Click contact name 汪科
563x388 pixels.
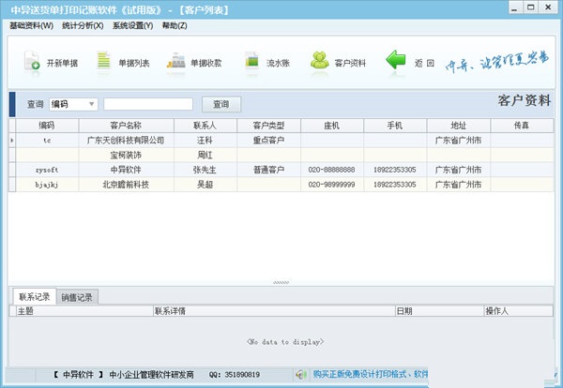(205, 141)
